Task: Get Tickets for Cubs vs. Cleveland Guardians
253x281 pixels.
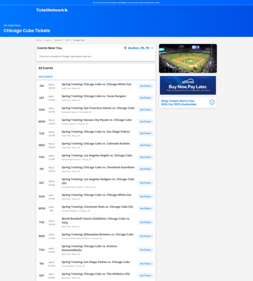Action: point(145,169)
